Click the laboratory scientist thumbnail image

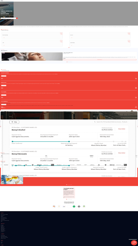click(12, 180)
